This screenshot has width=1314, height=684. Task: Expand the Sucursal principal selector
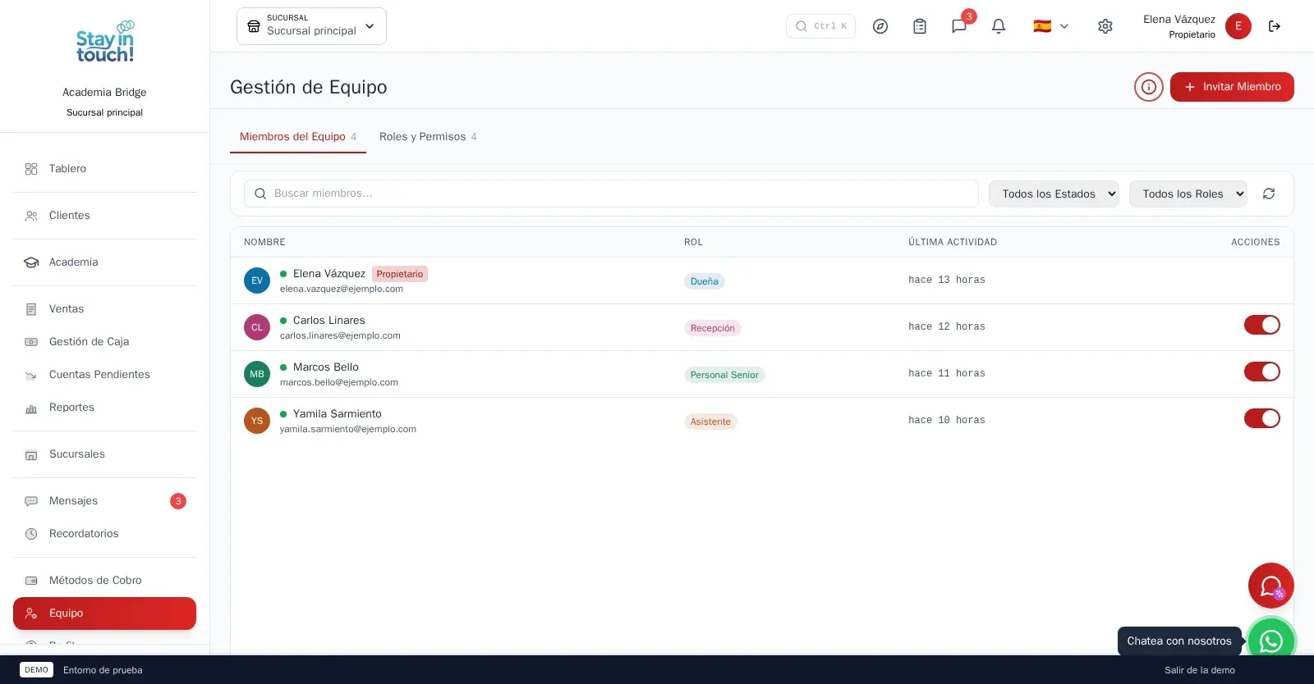click(x=311, y=26)
